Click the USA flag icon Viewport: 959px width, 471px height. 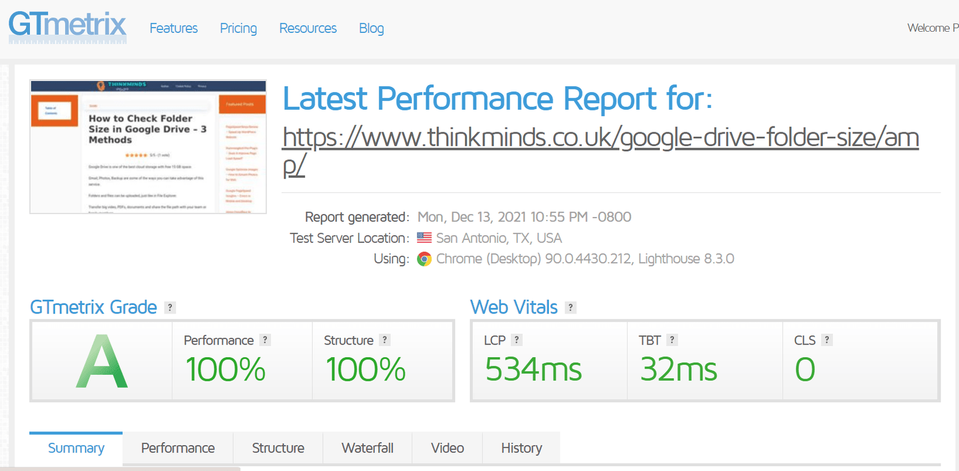coord(424,238)
